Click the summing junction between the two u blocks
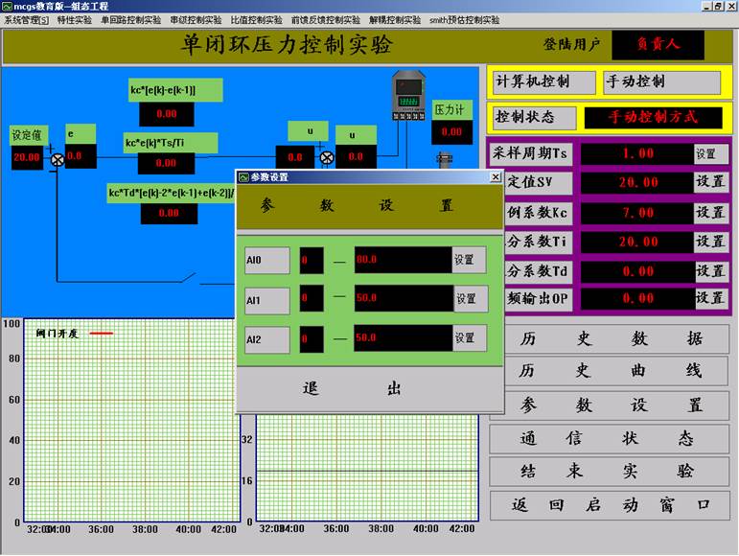 (326, 158)
